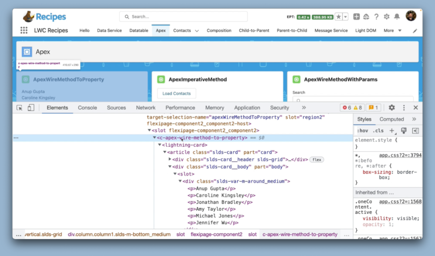Switch to the Performance tab
435x256 pixels.
[x=180, y=108]
